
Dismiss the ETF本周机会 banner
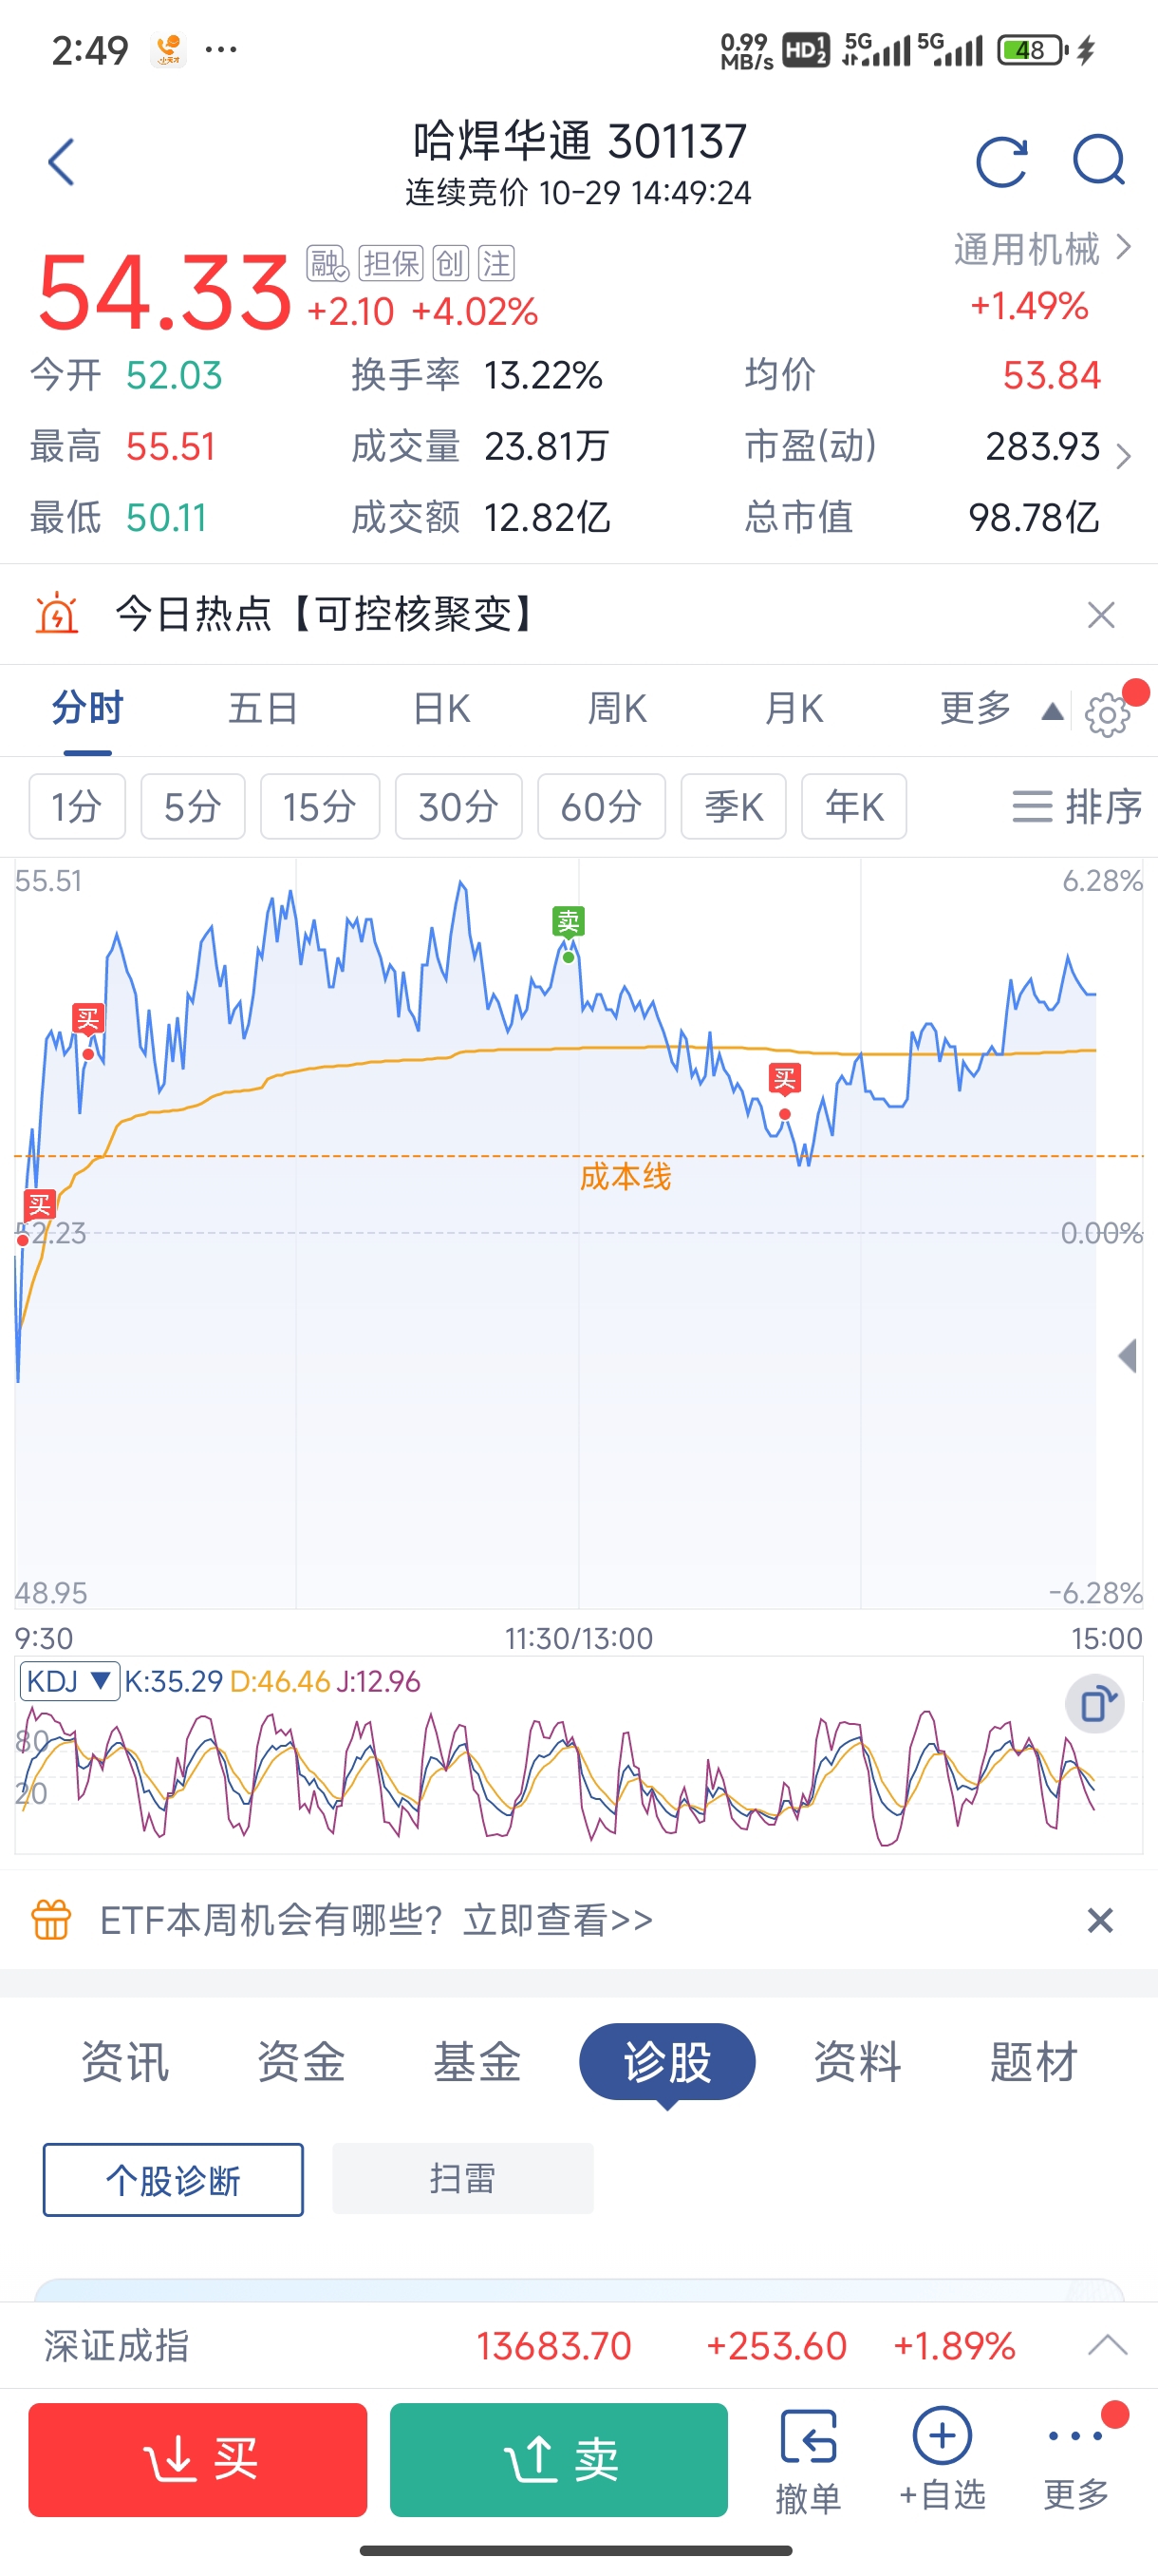point(1100,1920)
